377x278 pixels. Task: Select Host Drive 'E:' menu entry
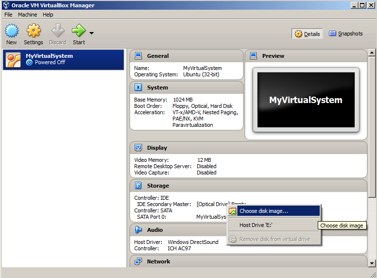274,225
